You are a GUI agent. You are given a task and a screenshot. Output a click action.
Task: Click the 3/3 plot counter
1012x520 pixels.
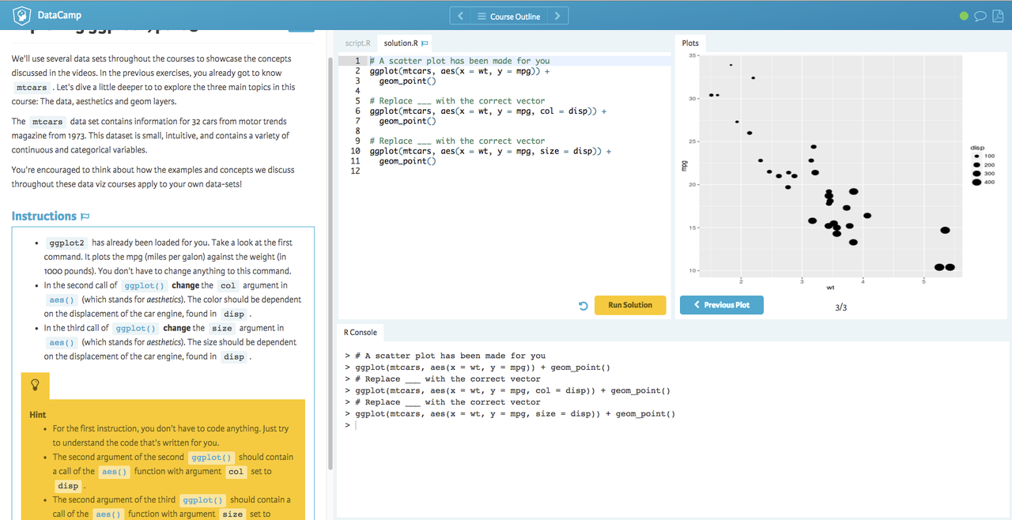pos(840,307)
